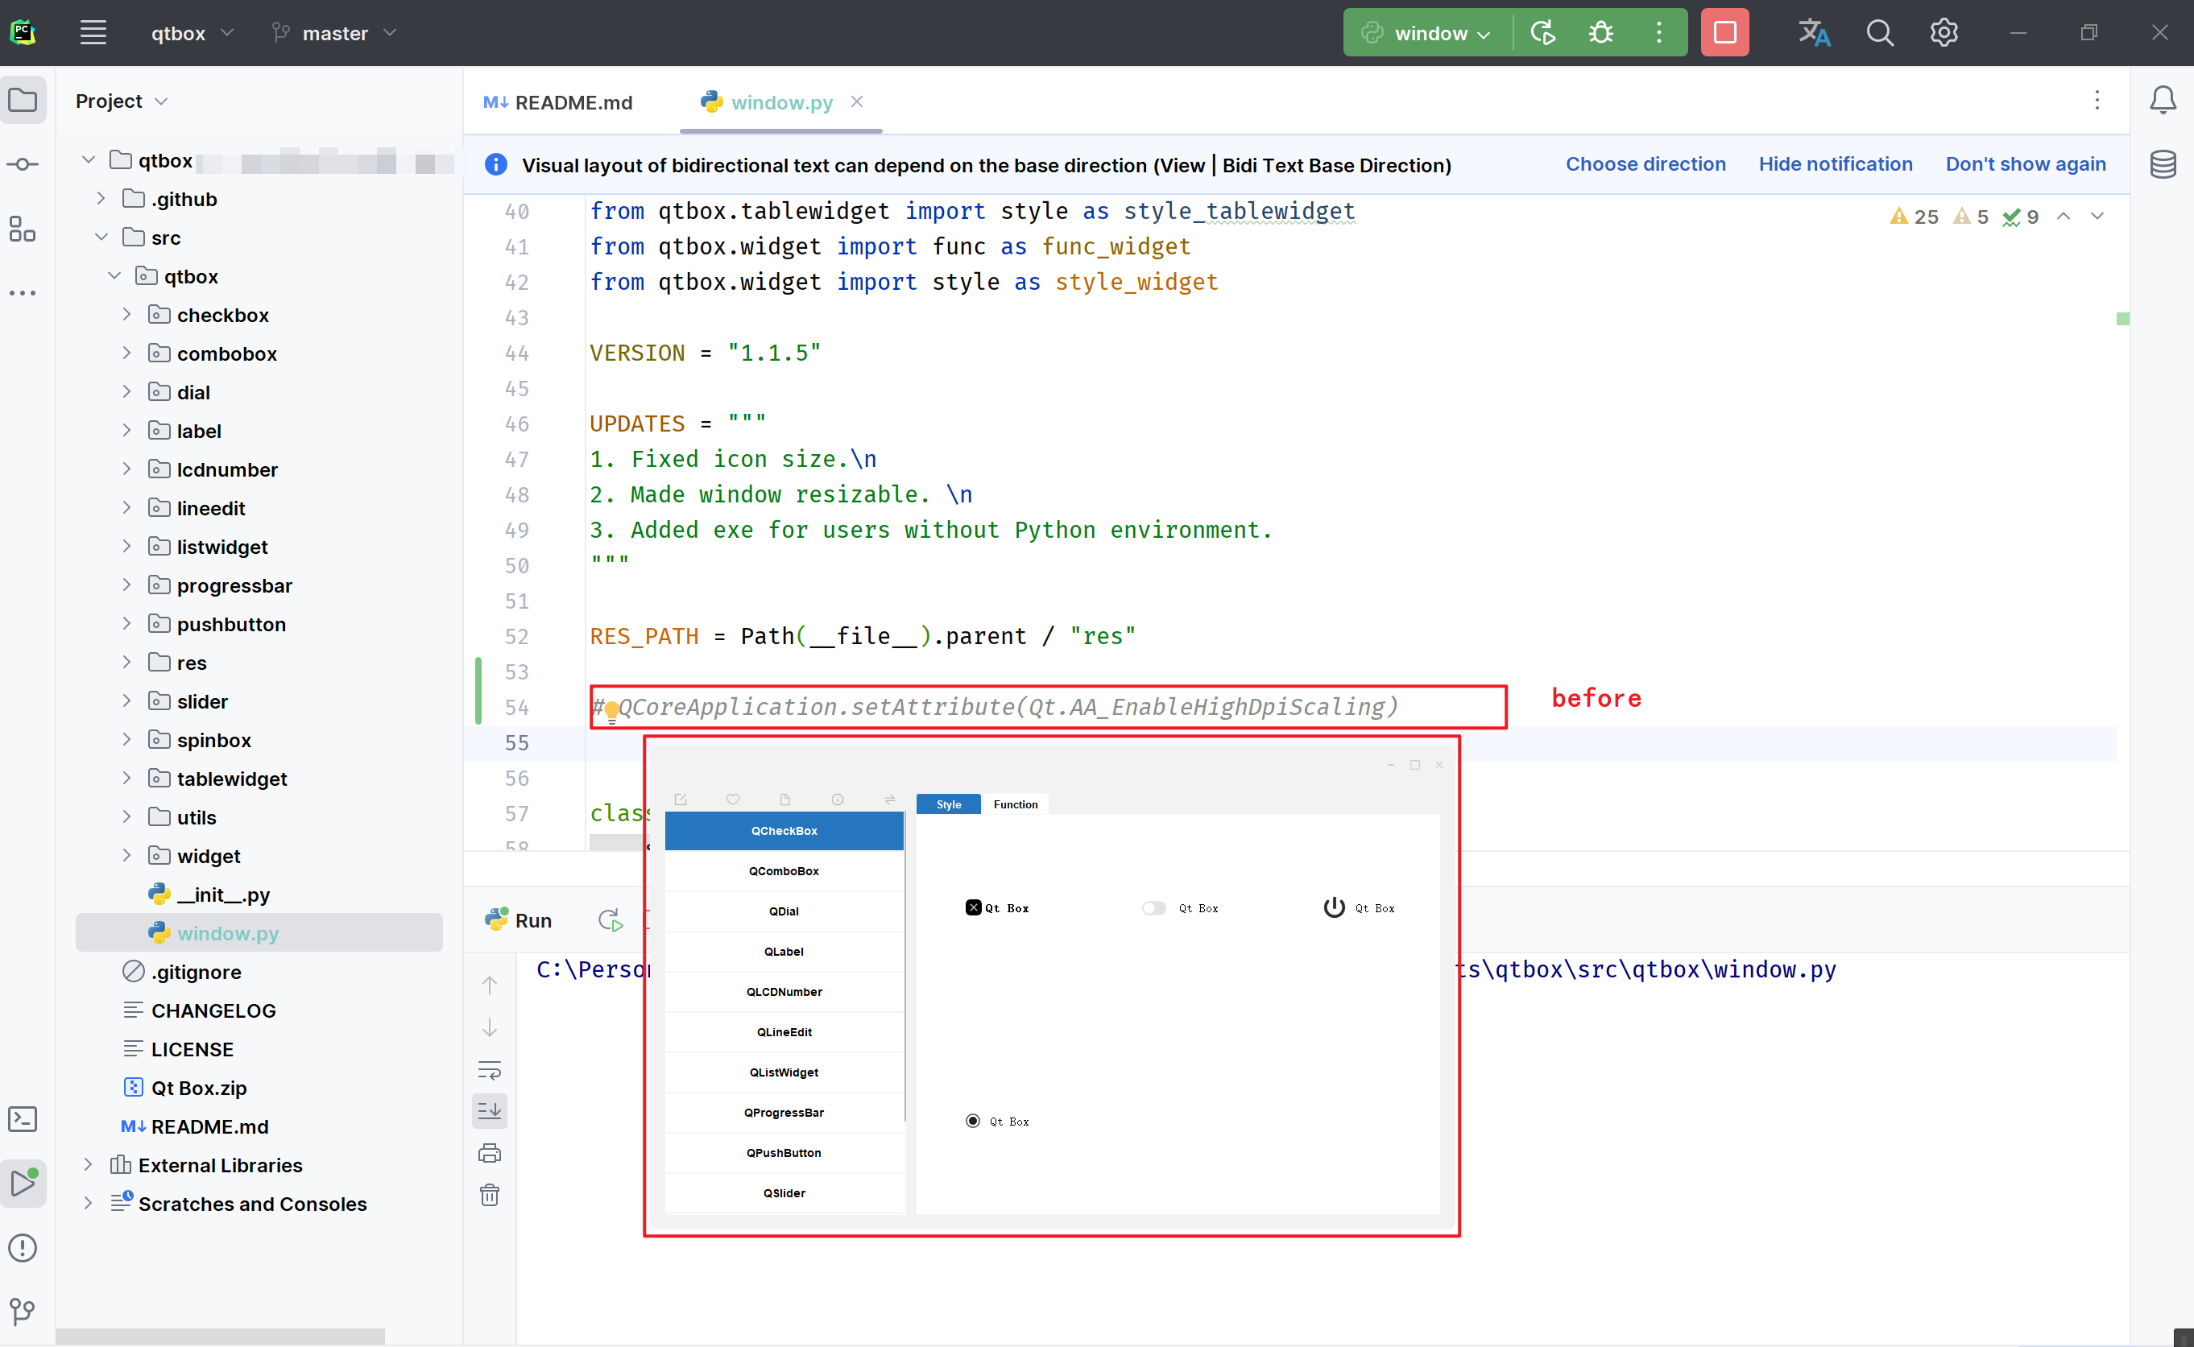
Task: Open the Database tool window
Action: pos(2163,164)
